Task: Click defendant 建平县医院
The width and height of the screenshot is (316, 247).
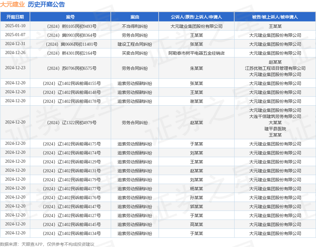Action: click(275, 129)
